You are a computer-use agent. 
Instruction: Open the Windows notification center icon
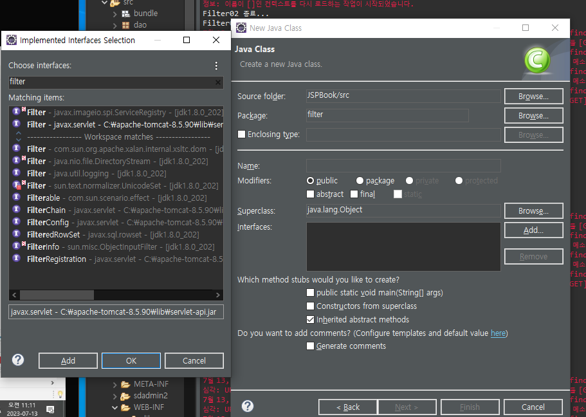50,409
